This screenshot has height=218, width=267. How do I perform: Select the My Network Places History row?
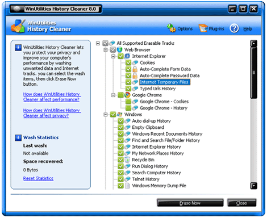(158, 153)
